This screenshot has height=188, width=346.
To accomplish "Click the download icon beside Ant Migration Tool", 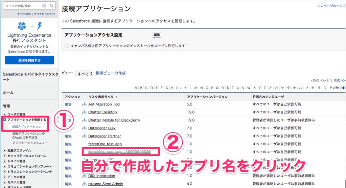I will coord(84,104).
